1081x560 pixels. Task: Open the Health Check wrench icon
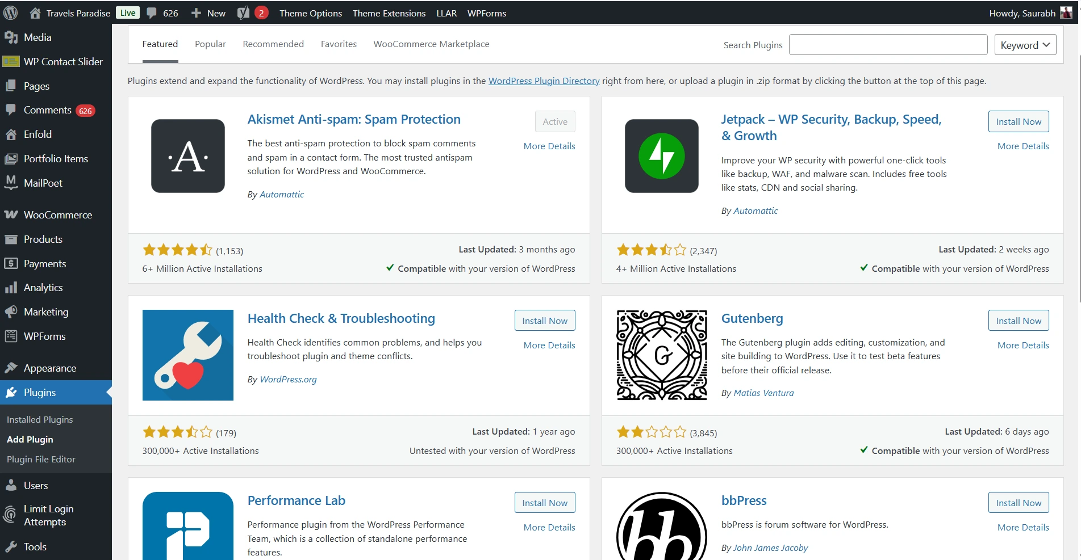pyautogui.click(x=188, y=355)
